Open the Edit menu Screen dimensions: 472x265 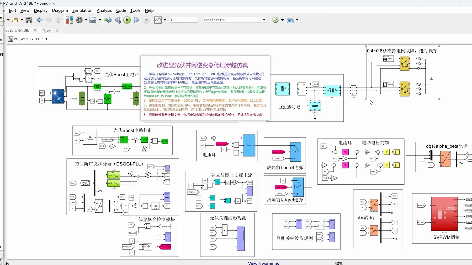pyautogui.click(x=12, y=10)
